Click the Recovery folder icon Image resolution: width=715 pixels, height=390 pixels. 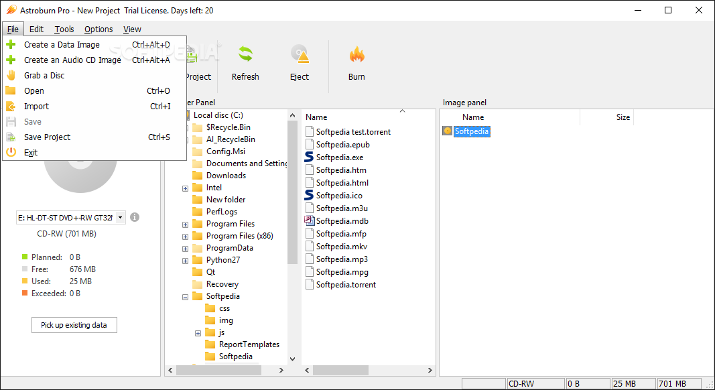197,284
